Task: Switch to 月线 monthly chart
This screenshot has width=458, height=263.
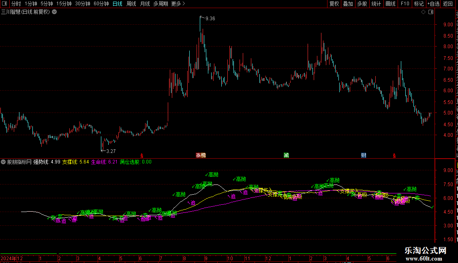Action: 145,4
